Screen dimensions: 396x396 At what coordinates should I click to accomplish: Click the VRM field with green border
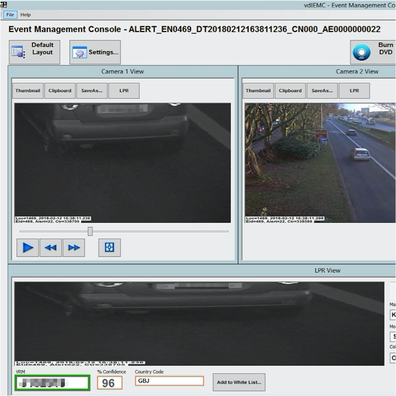pos(52,382)
